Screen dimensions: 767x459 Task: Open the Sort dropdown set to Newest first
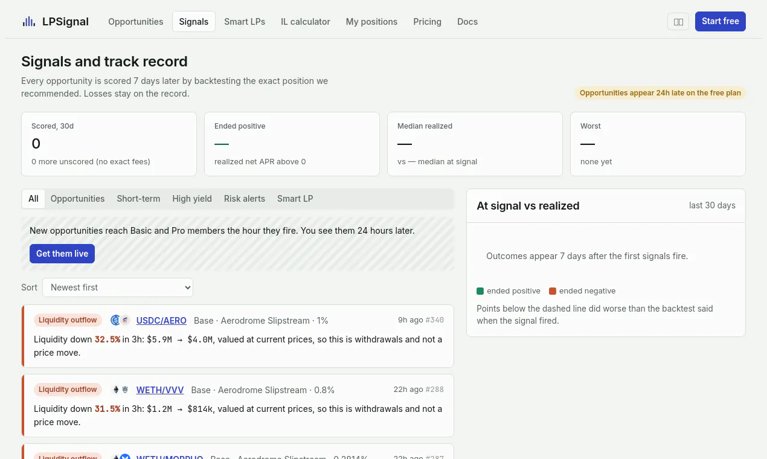[118, 287]
